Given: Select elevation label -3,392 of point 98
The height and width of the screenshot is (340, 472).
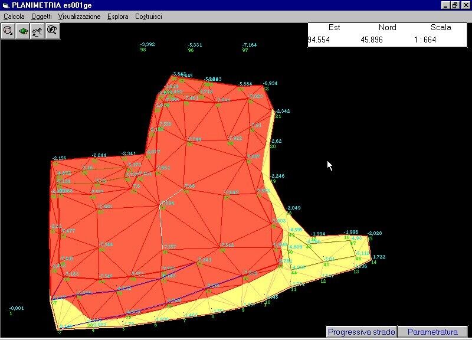Looking at the screenshot, I should coord(147,44).
